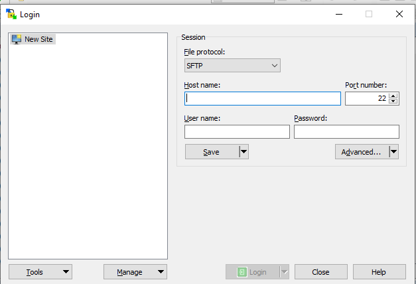Click the Password input box

346,131
